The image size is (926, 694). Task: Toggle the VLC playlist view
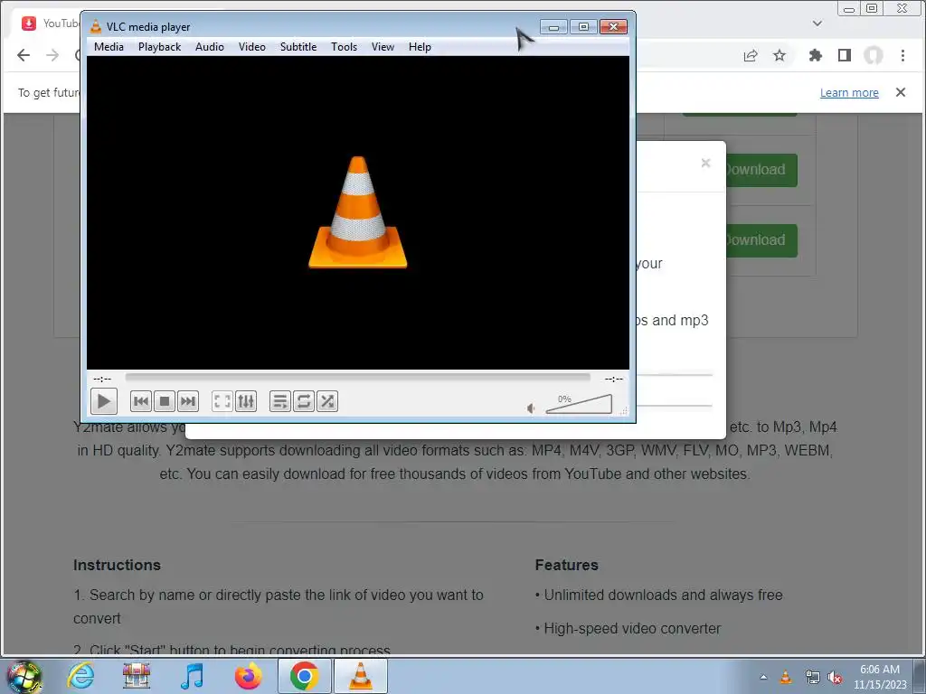pos(280,402)
